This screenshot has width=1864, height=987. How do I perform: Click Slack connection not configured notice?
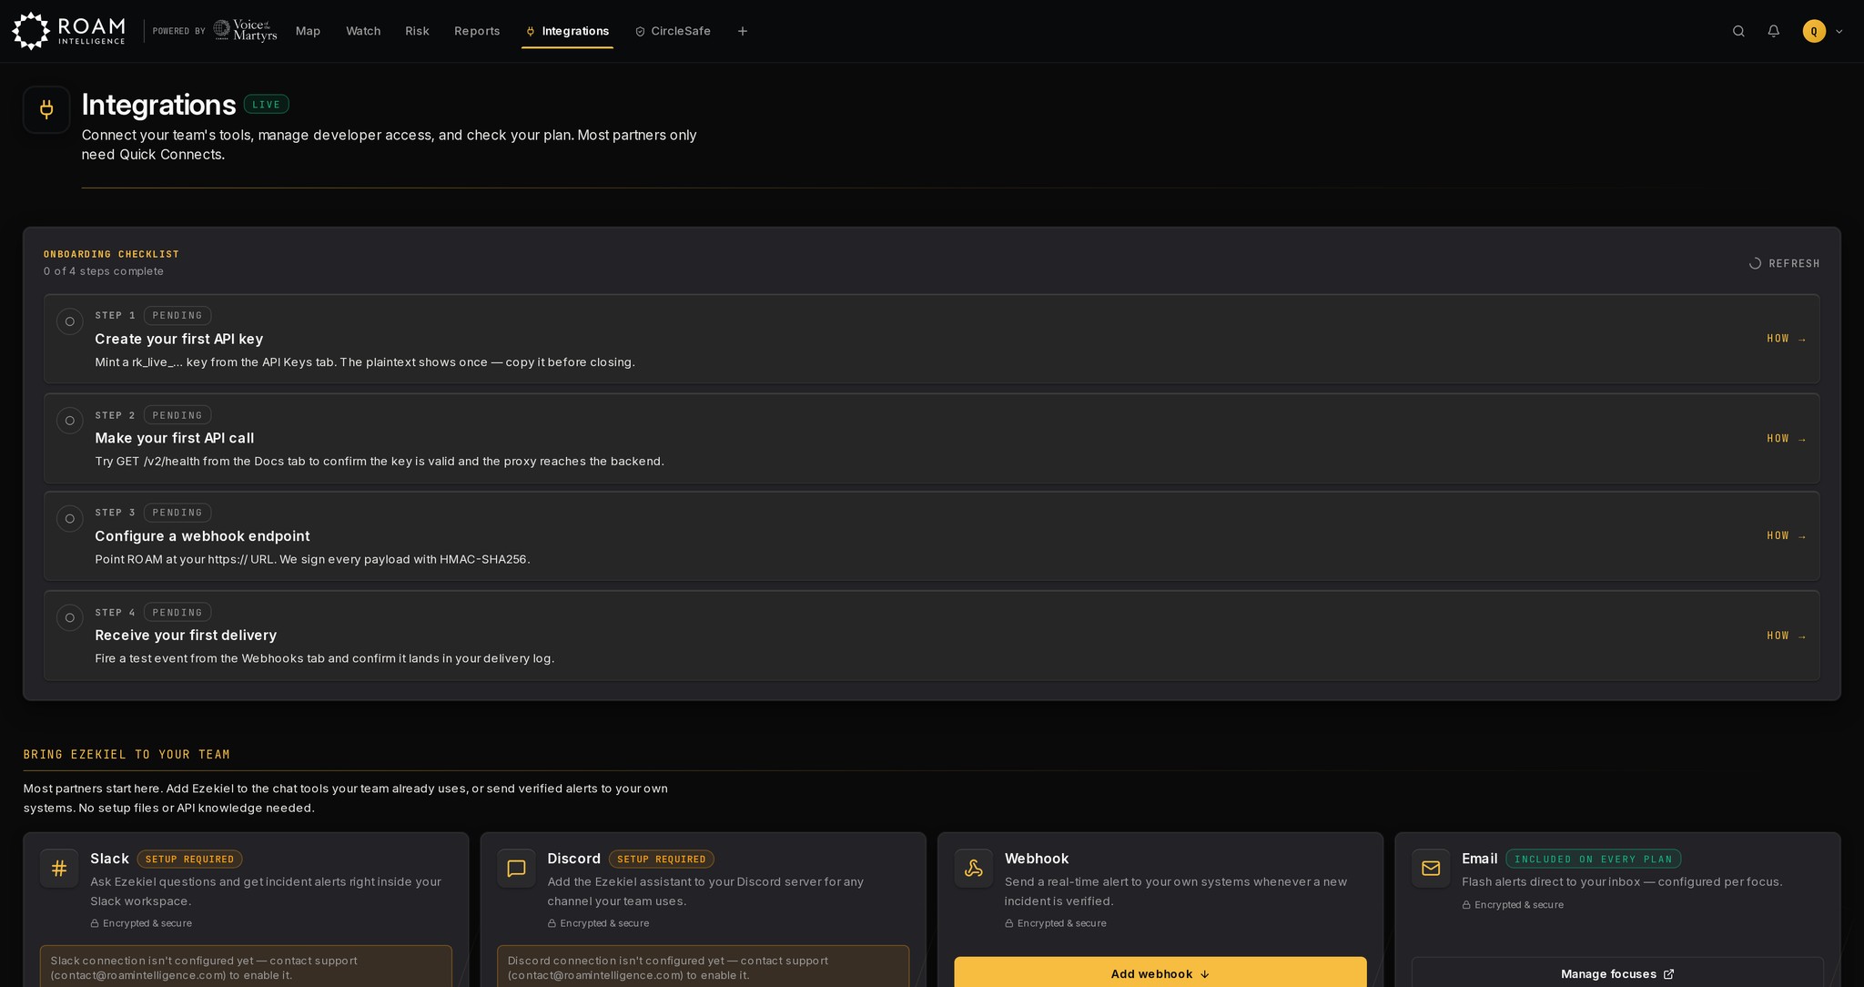246,967
